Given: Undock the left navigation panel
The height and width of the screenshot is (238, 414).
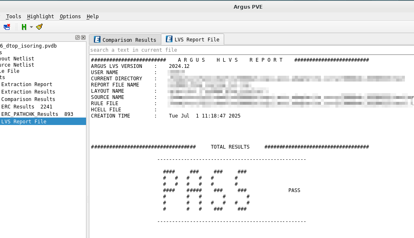Looking at the screenshot, I should tap(77, 38).
